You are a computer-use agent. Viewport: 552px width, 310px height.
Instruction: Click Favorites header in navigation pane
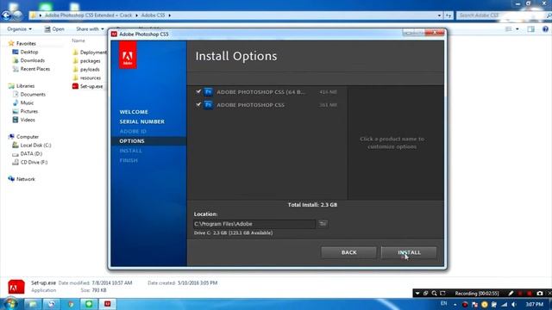coord(22,44)
